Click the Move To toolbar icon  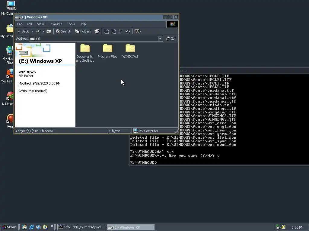coord(107,31)
